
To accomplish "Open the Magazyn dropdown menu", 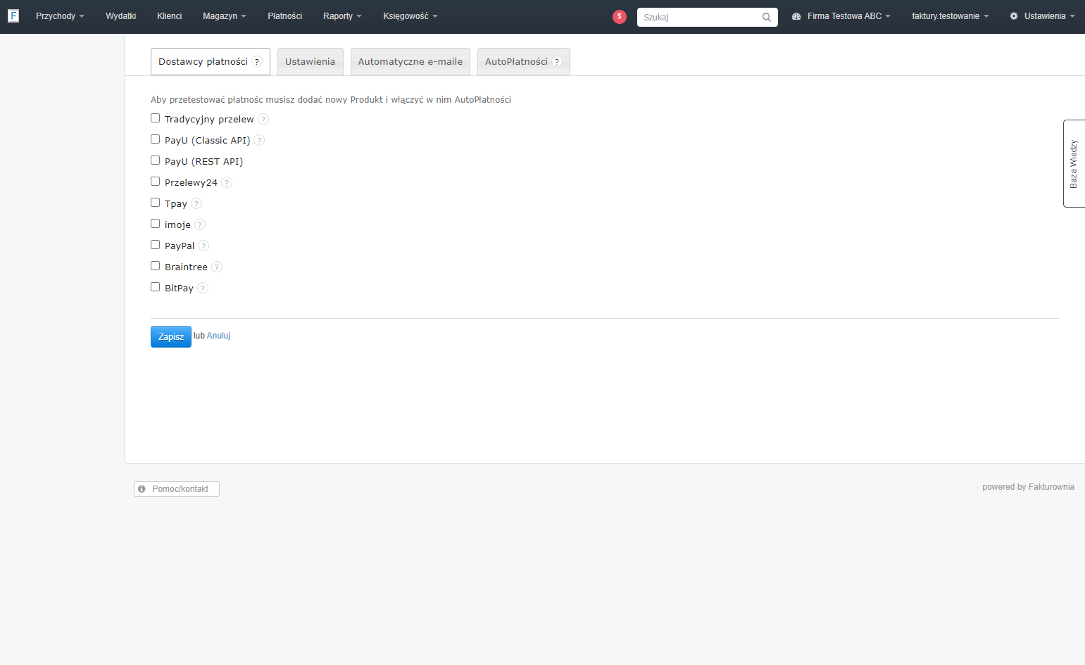I will pyautogui.click(x=224, y=16).
